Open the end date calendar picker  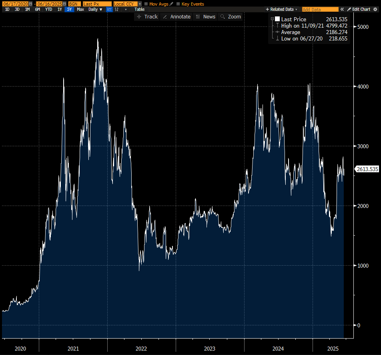[64, 4]
